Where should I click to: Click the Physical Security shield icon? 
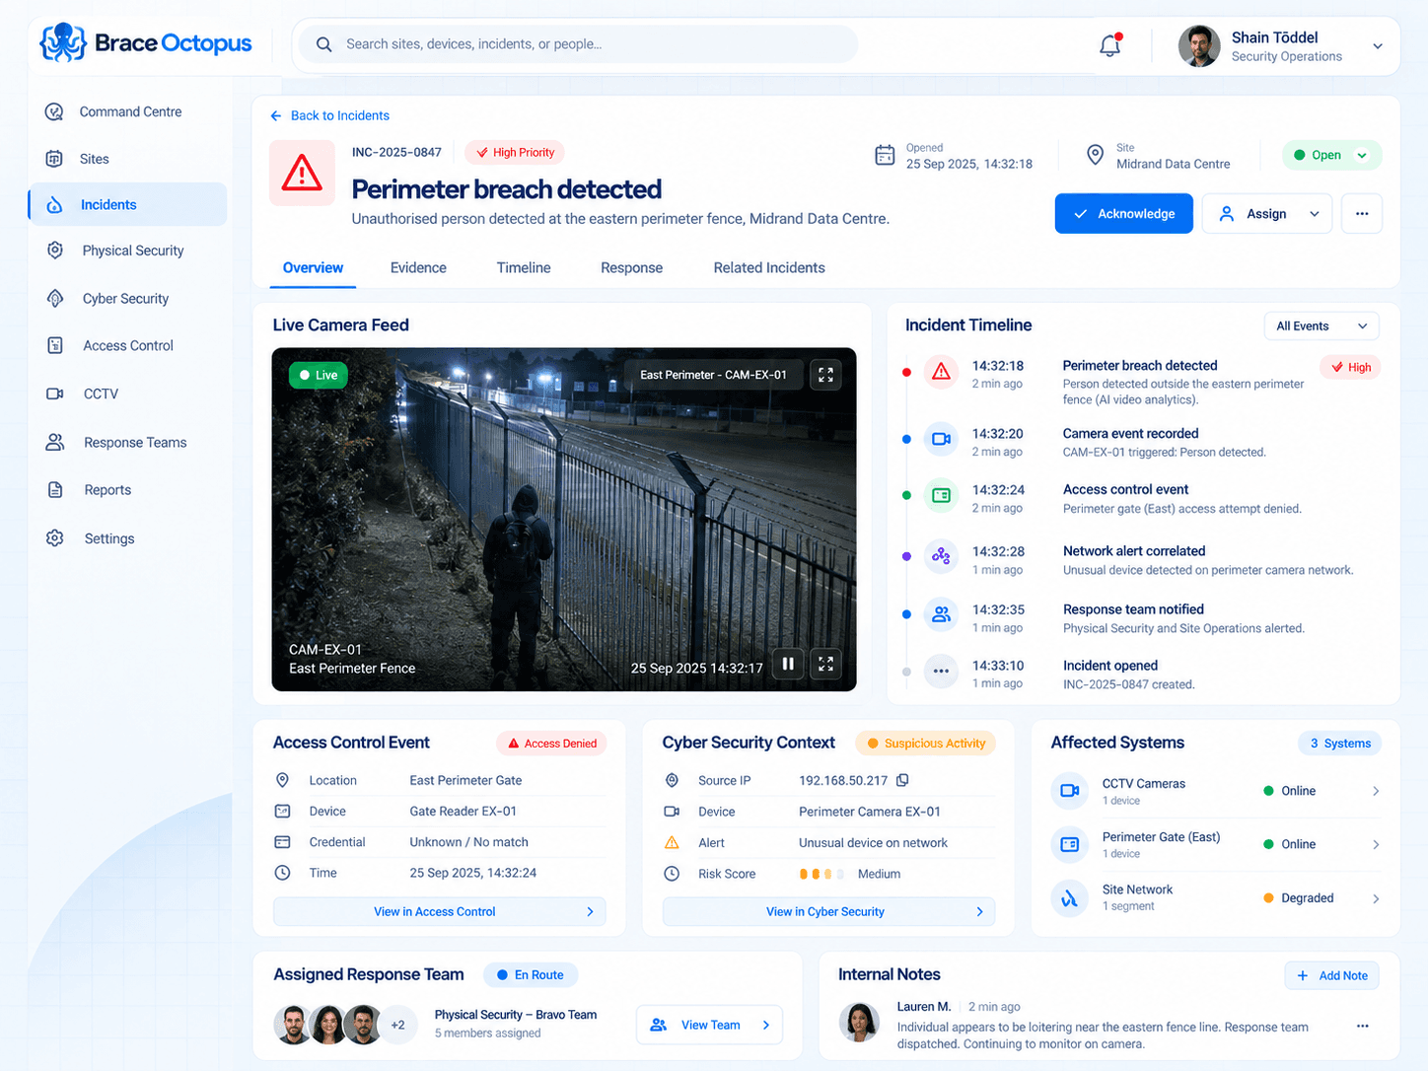(x=55, y=250)
